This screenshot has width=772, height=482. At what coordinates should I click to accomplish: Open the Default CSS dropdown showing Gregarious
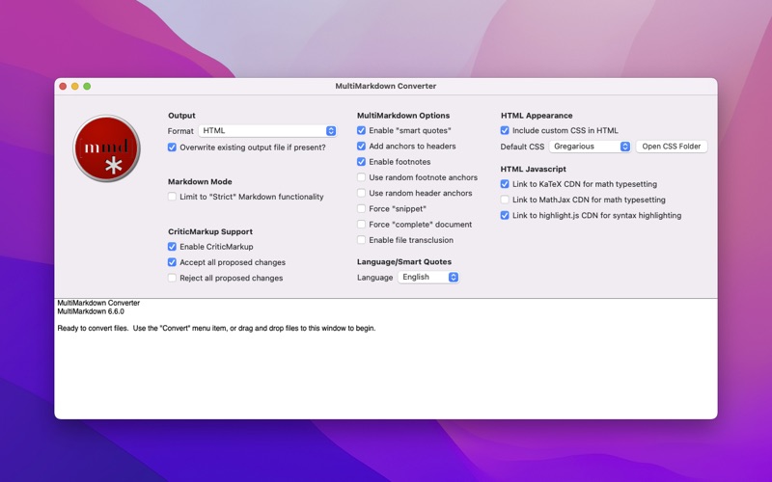pyautogui.click(x=590, y=147)
